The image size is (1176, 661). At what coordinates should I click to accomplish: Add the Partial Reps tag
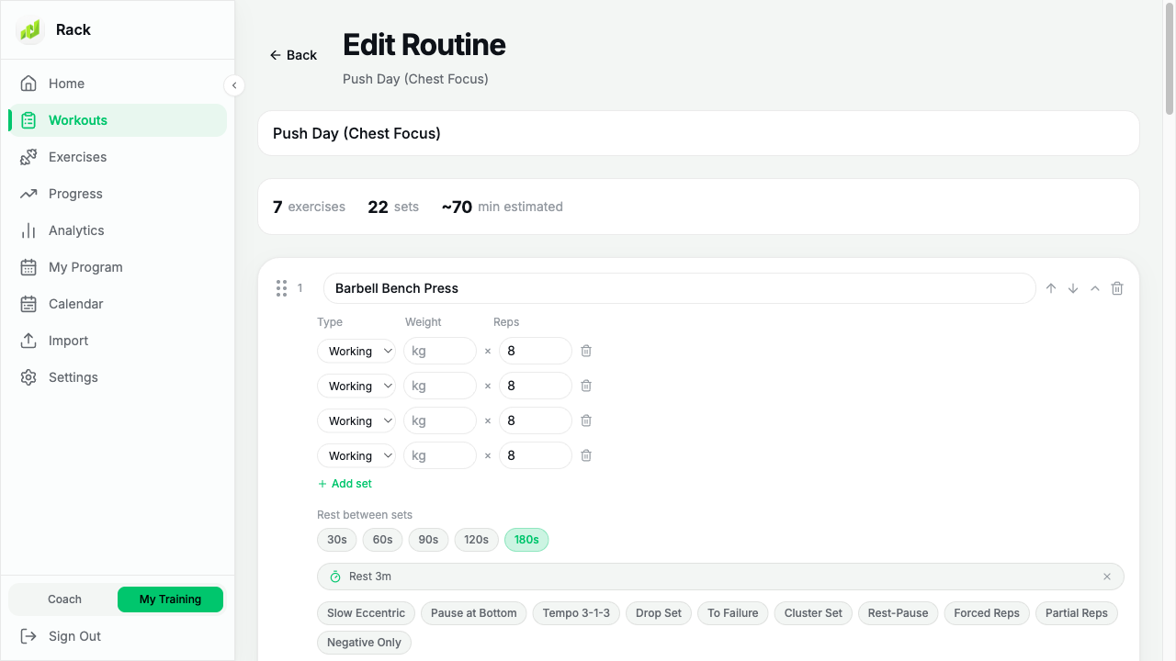(1077, 613)
